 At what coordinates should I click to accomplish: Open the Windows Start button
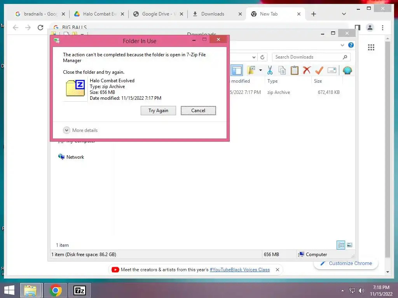(9, 290)
